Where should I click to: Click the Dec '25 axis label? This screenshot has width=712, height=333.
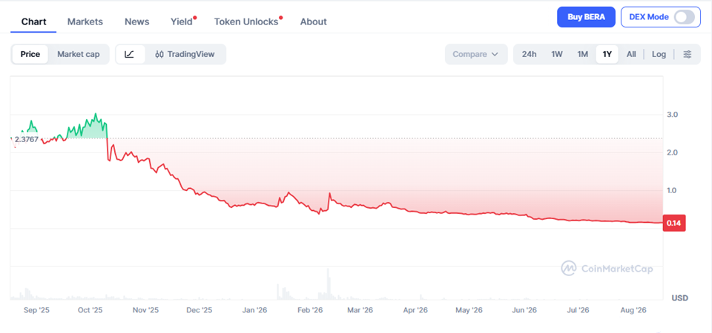(x=199, y=310)
